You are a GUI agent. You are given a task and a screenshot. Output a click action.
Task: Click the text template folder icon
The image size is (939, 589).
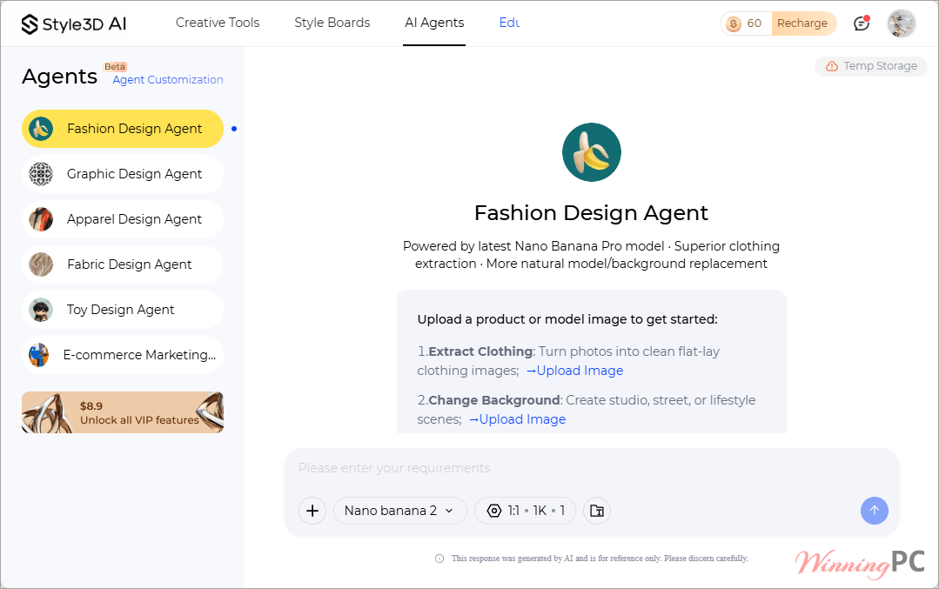596,511
